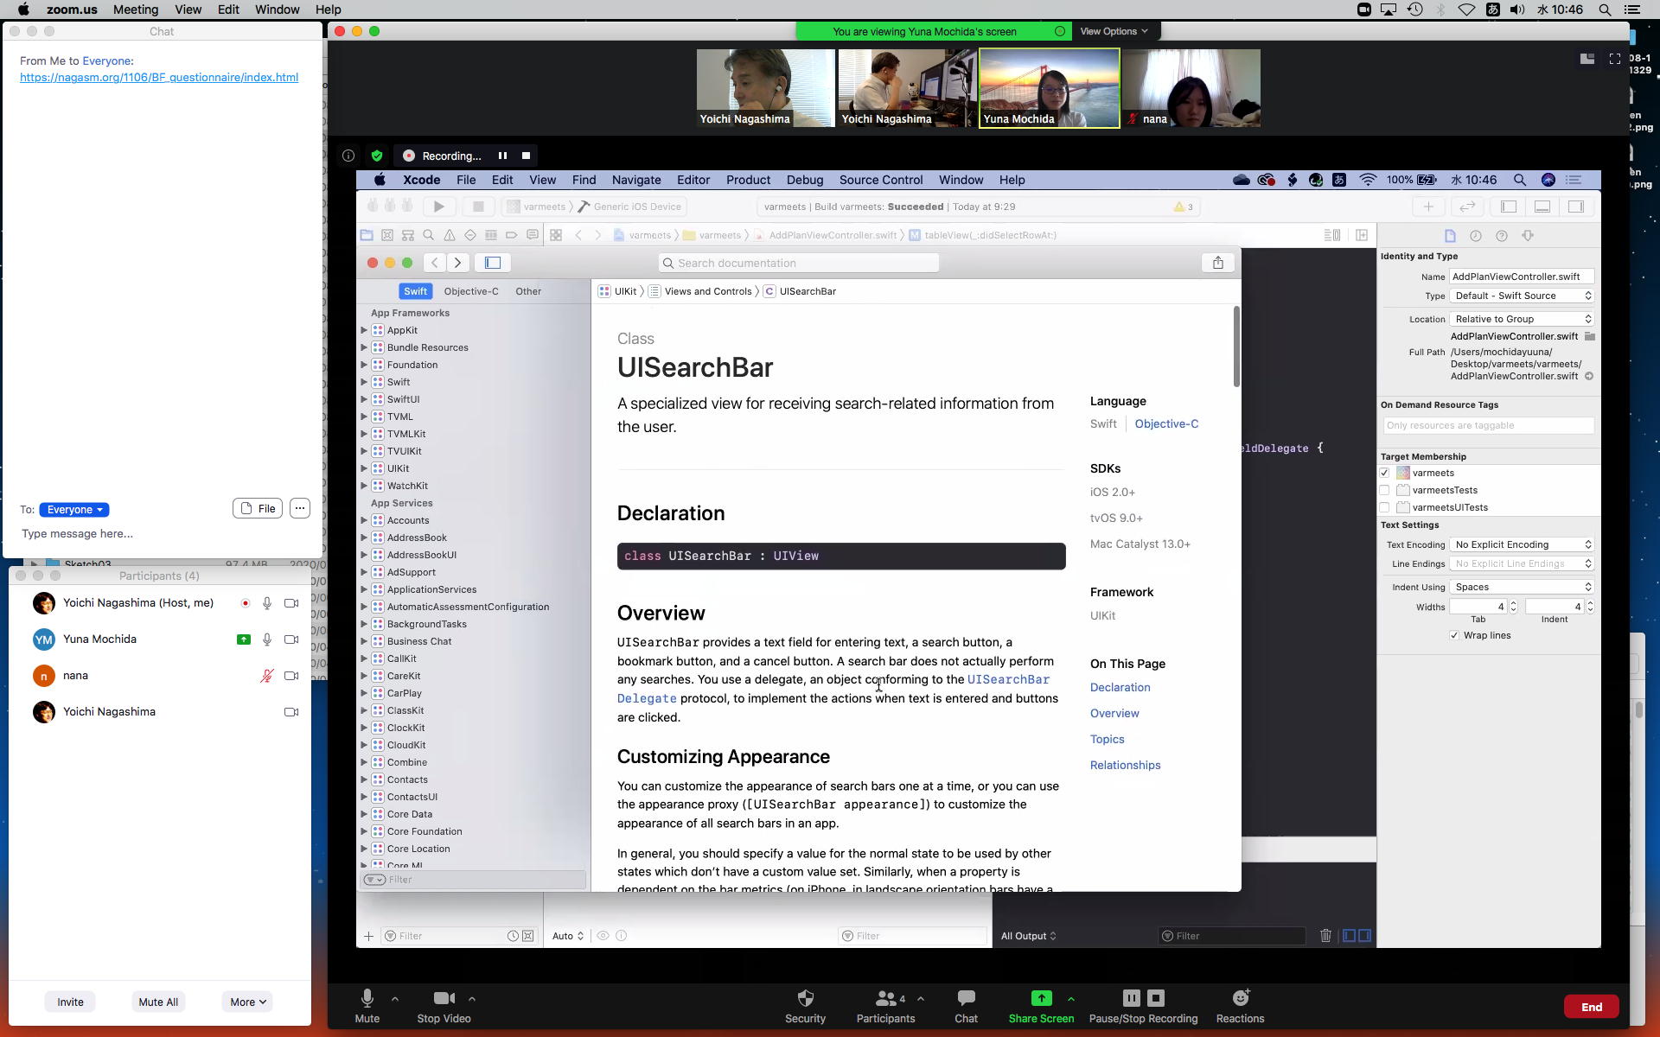Expand the More dropdown in Participants panel

pyautogui.click(x=246, y=1002)
